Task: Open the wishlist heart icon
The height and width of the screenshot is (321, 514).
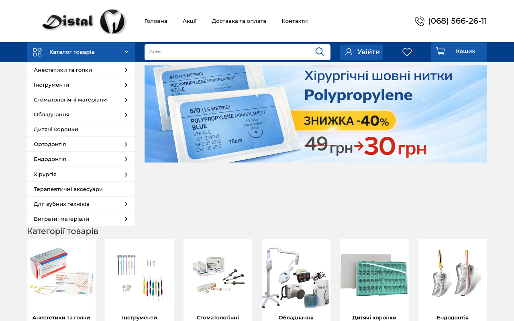Action: coord(407,52)
